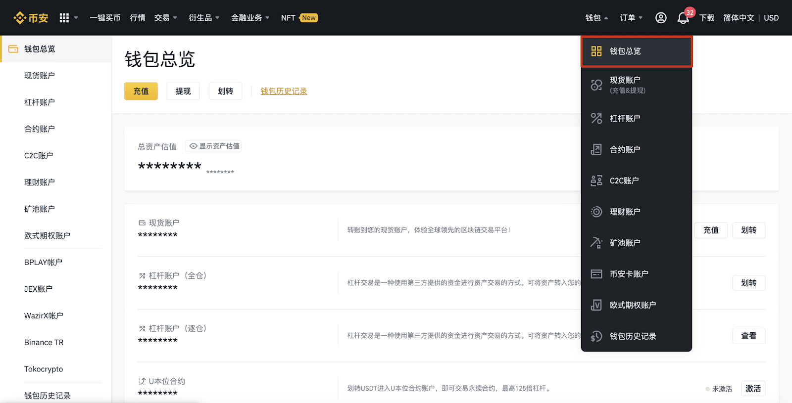Screen dimensions: 792x403
Task: Select 现货账户 in the wallet dropdown
Action: 637,85
